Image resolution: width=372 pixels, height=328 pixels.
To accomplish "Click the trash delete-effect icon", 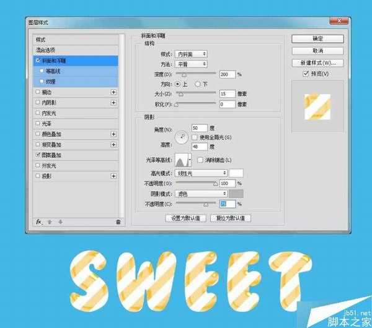I will (x=118, y=222).
